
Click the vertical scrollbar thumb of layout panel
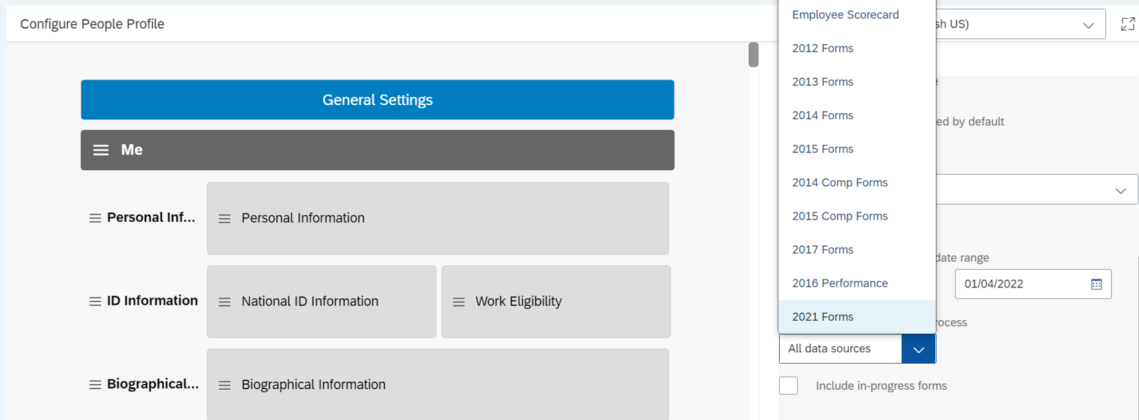(x=754, y=55)
